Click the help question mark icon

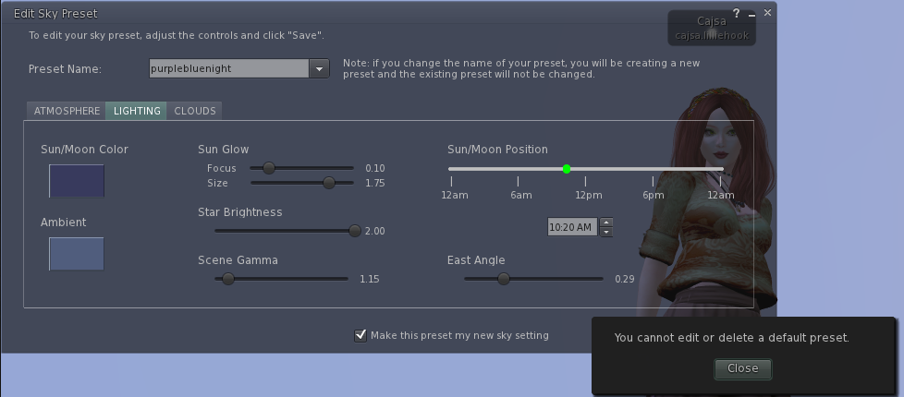[x=737, y=14]
